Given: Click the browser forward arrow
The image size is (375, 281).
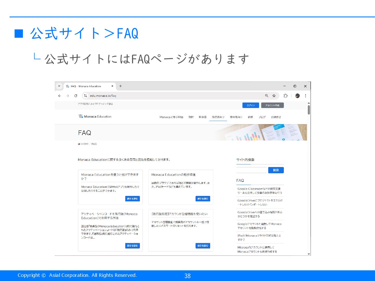Looking at the screenshot, I should click(68, 96).
